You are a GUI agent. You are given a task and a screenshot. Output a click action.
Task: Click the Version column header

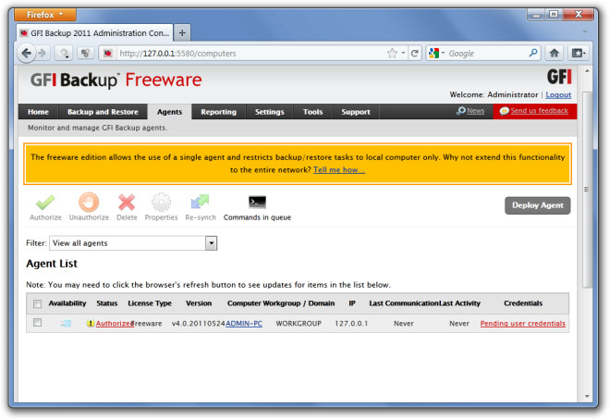point(199,303)
